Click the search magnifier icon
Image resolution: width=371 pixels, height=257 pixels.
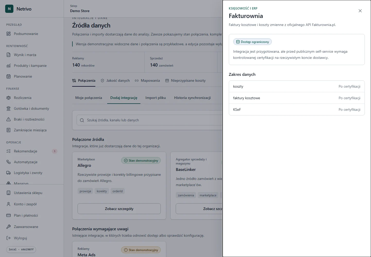click(x=82, y=120)
